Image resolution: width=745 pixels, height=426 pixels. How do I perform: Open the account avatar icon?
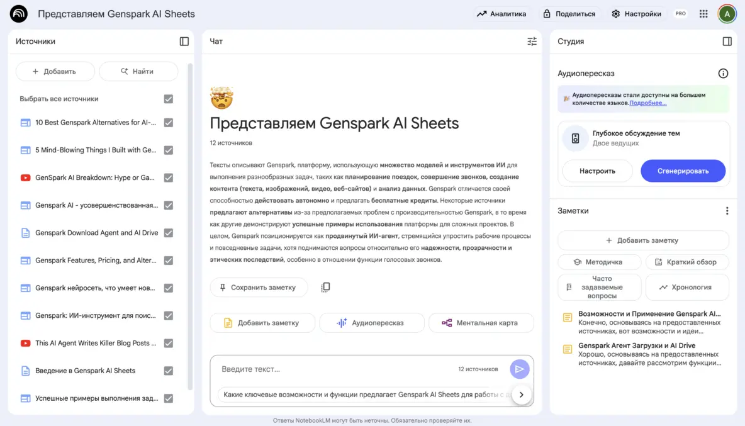pos(727,13)
